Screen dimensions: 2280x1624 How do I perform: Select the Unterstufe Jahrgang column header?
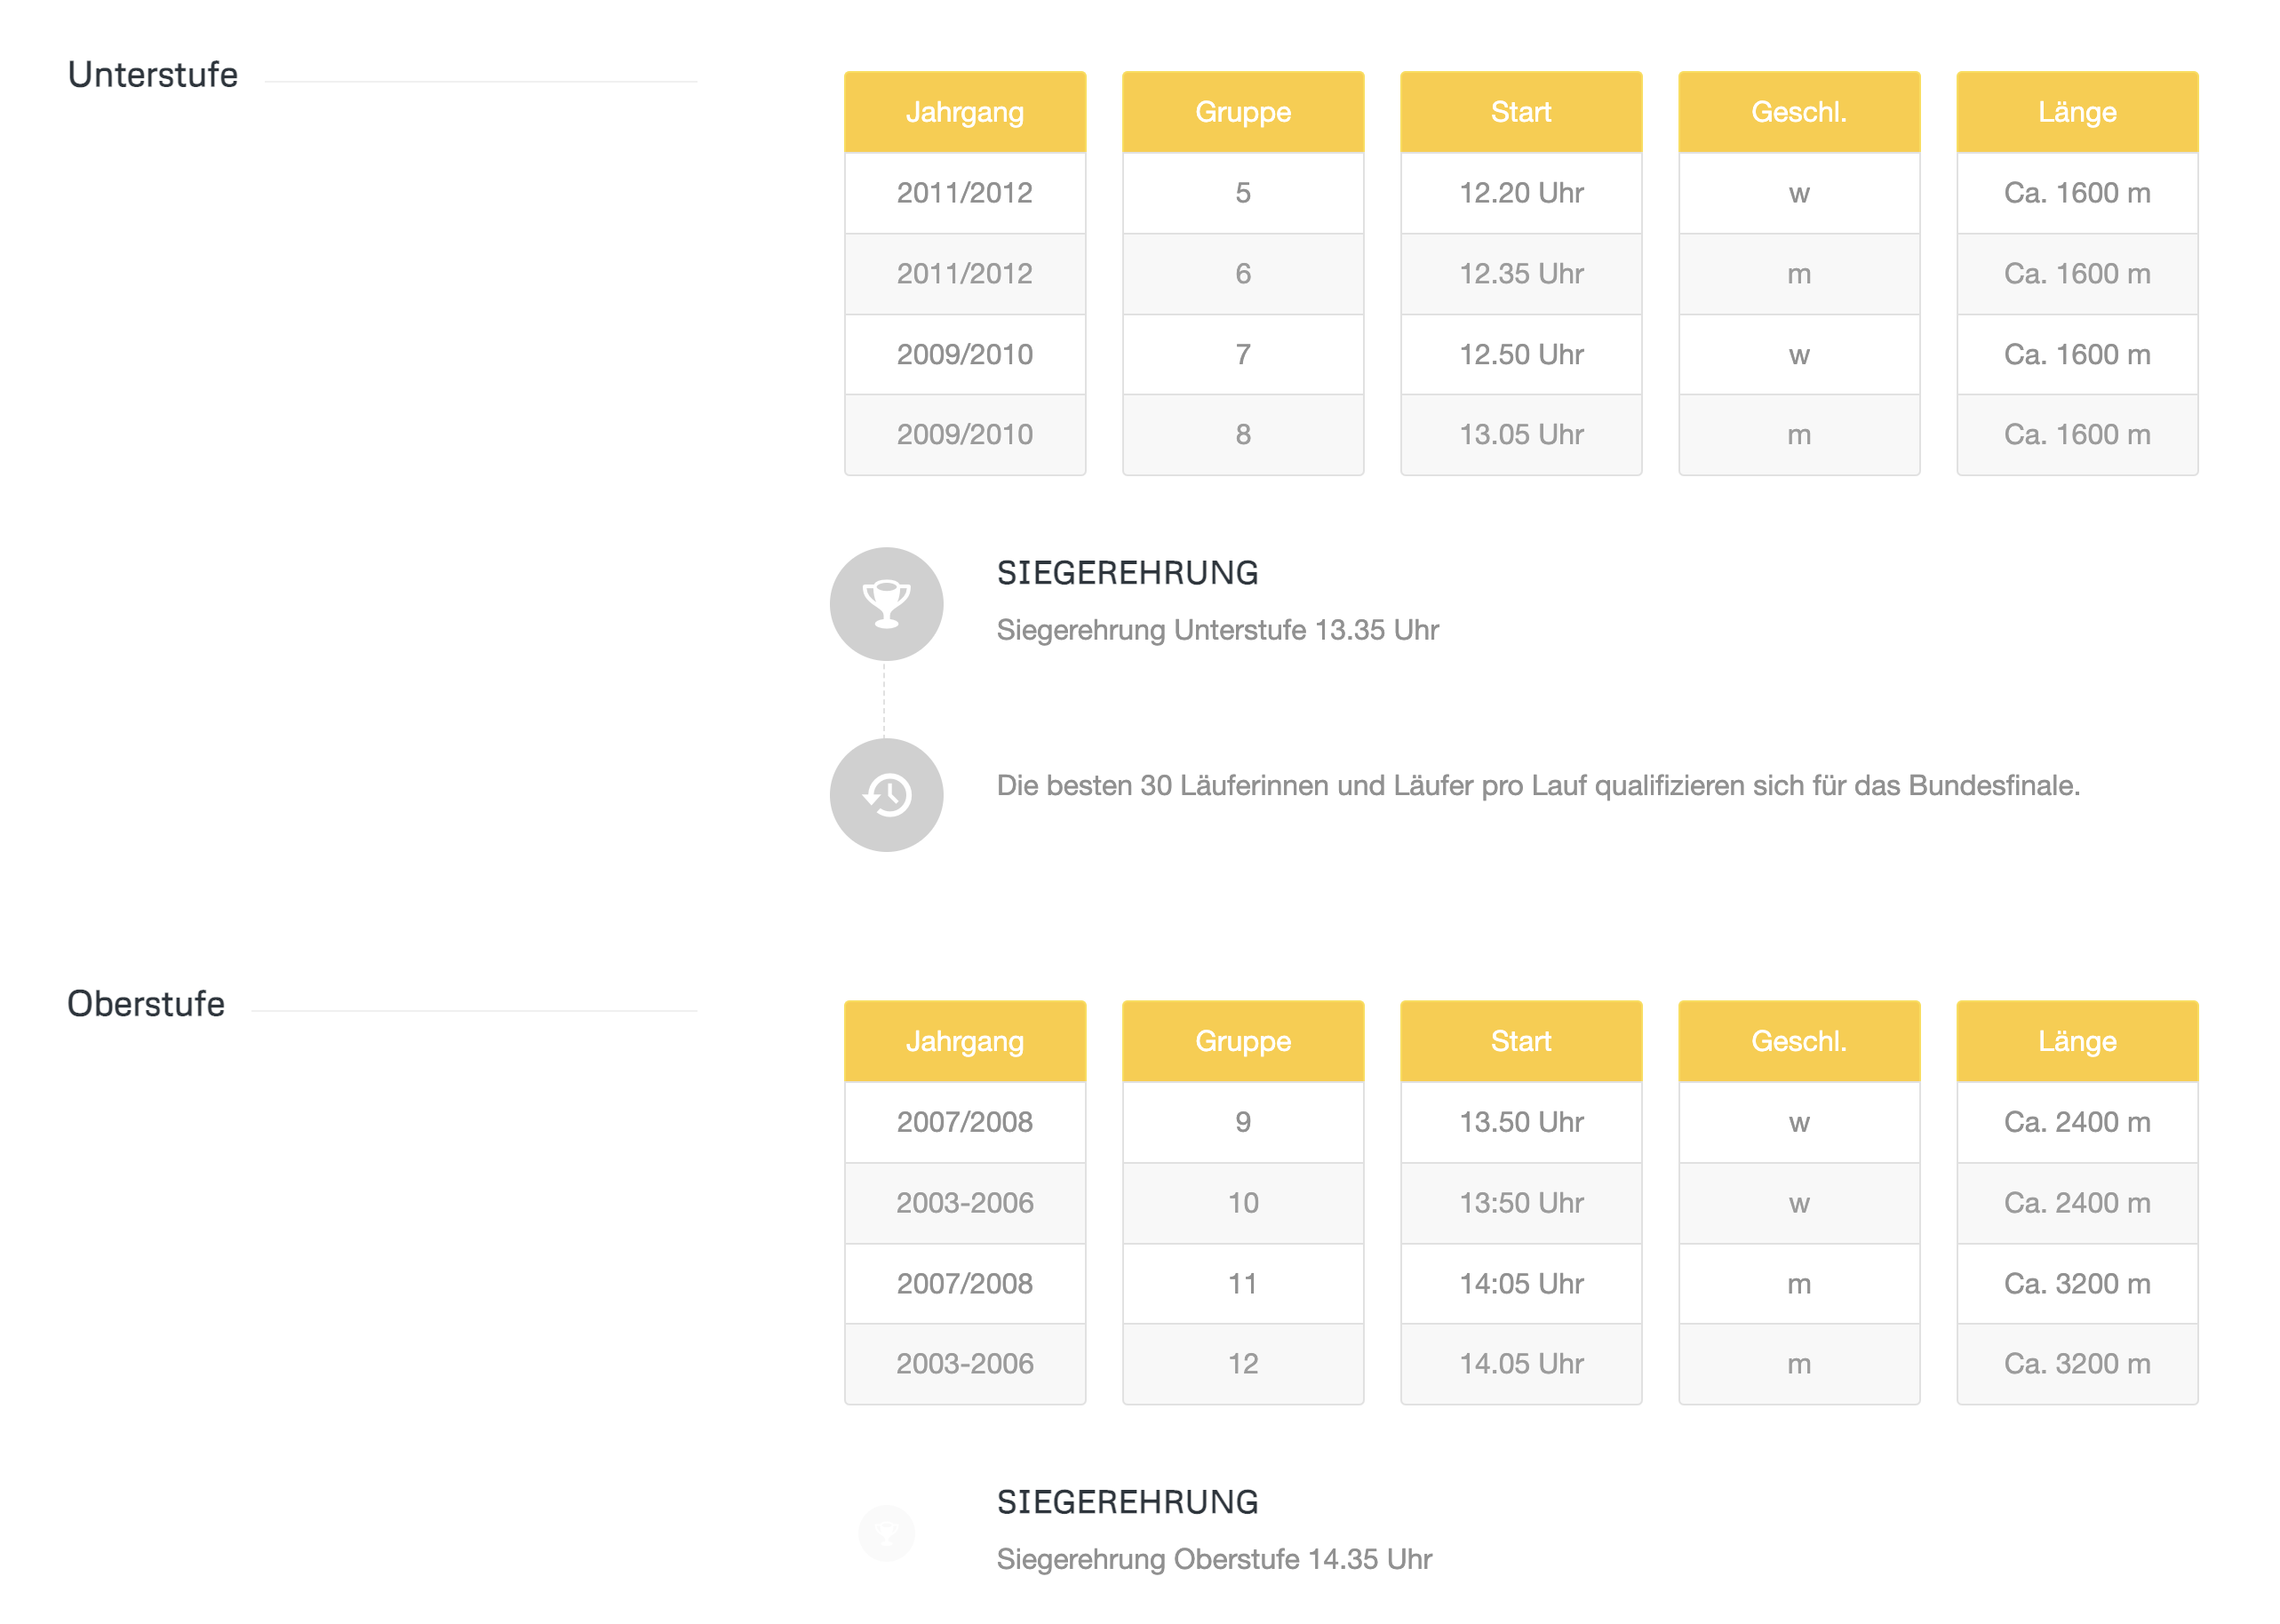[965, 112]
